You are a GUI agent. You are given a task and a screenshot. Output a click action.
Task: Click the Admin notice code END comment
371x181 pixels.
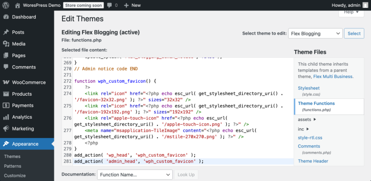[x=106, y=69]
